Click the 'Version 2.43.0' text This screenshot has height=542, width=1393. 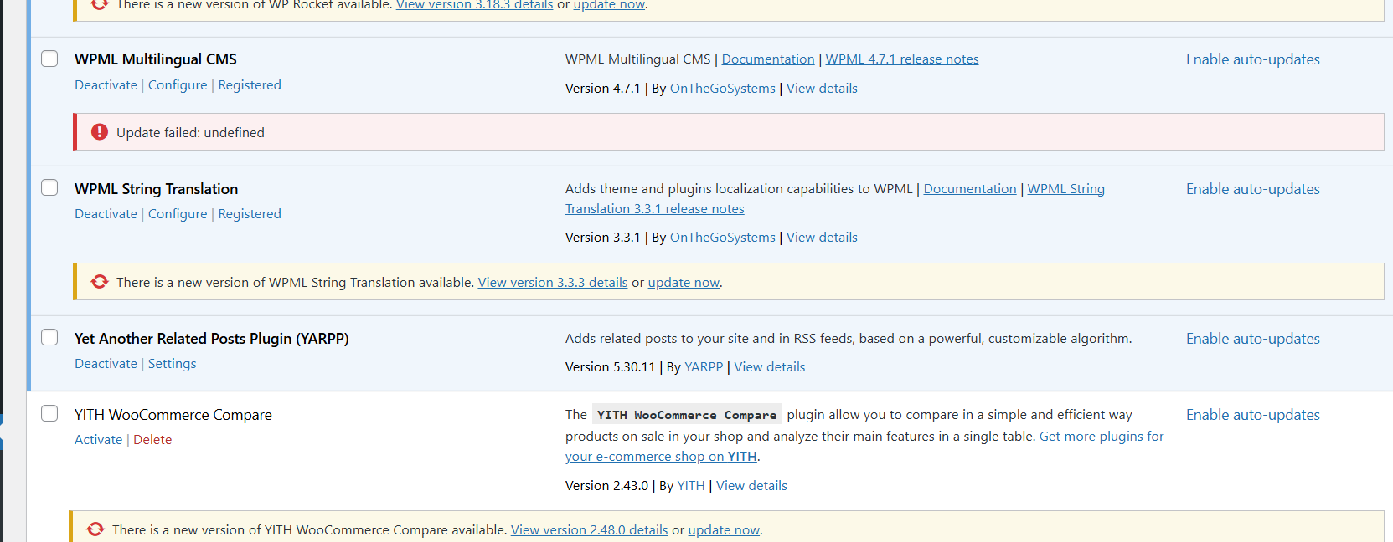tap(607, 486)
